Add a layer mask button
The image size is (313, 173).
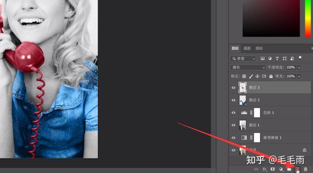273,169
